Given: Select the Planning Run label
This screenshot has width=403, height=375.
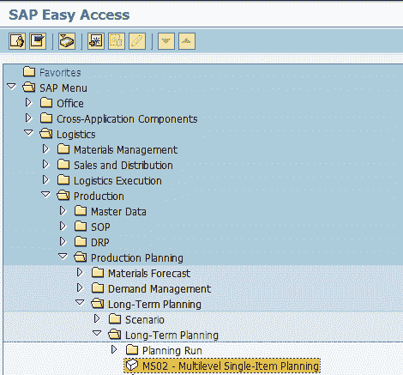Looking at the screenshot, I should (172, 350).
